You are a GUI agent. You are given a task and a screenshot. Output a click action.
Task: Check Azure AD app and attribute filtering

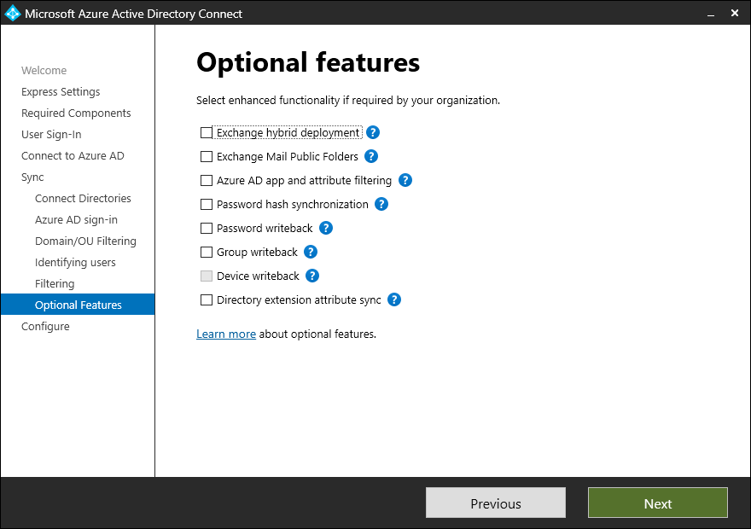coord(206,180)
